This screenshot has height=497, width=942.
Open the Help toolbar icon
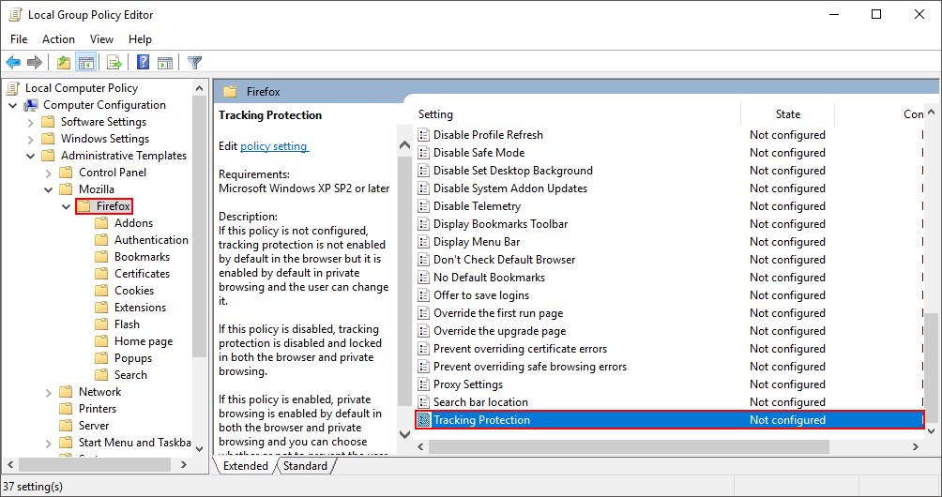tap(143, 62)
